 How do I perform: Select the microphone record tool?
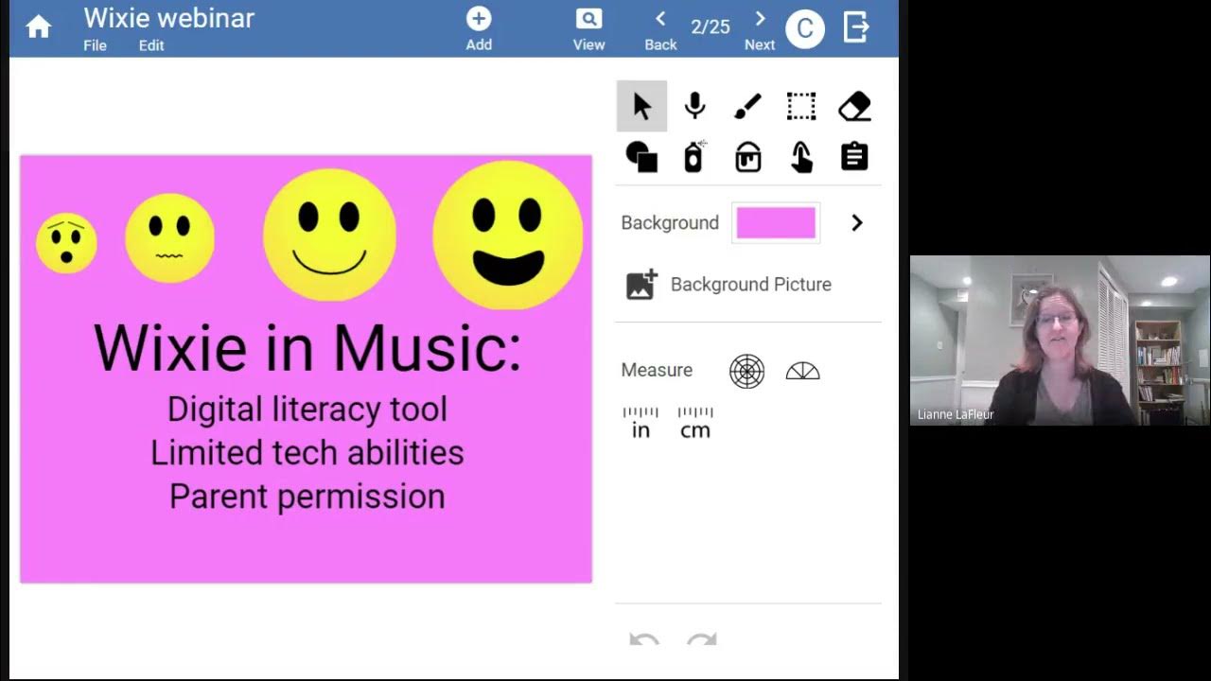tap(694, 106)
